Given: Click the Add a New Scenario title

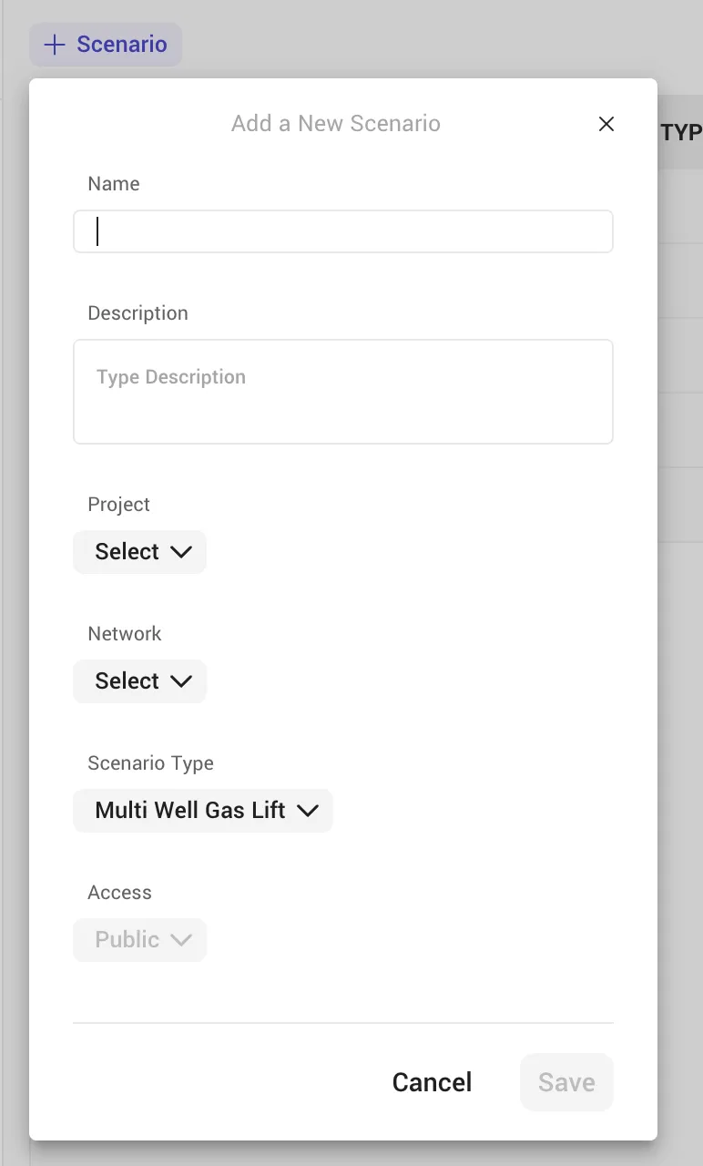Looking at the screenshot, I should pyautogui.click(x=336, y=124).
